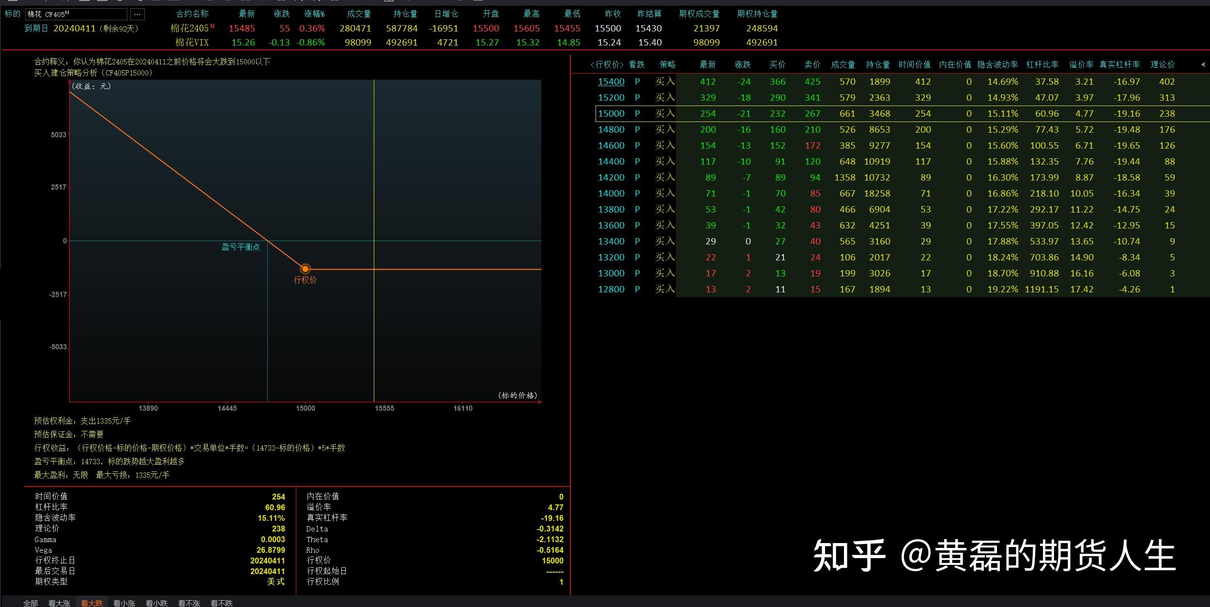Image resolution: width=1210 pixels, height=607 pixels.
Task: Select the 13400 strike price cell
Action: (611, 242)
